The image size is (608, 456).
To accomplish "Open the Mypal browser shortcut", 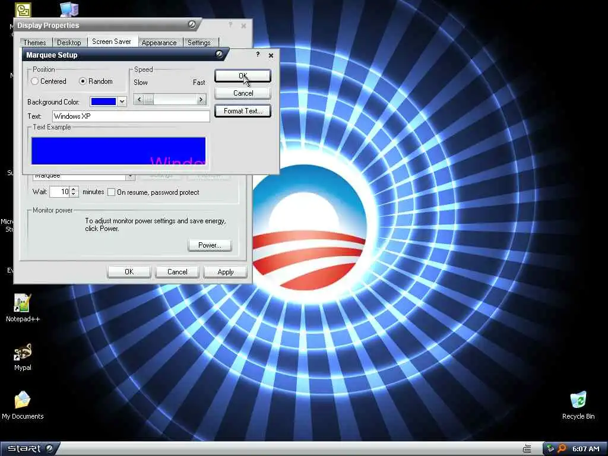I will [x=23, y=357].
